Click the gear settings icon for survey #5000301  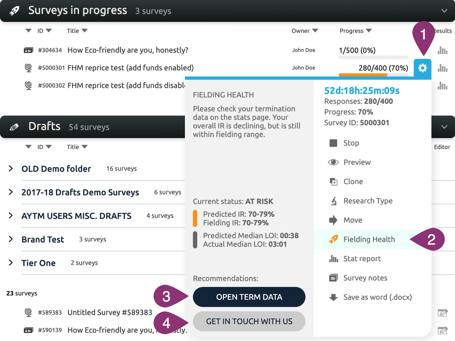tap(422, 68)
